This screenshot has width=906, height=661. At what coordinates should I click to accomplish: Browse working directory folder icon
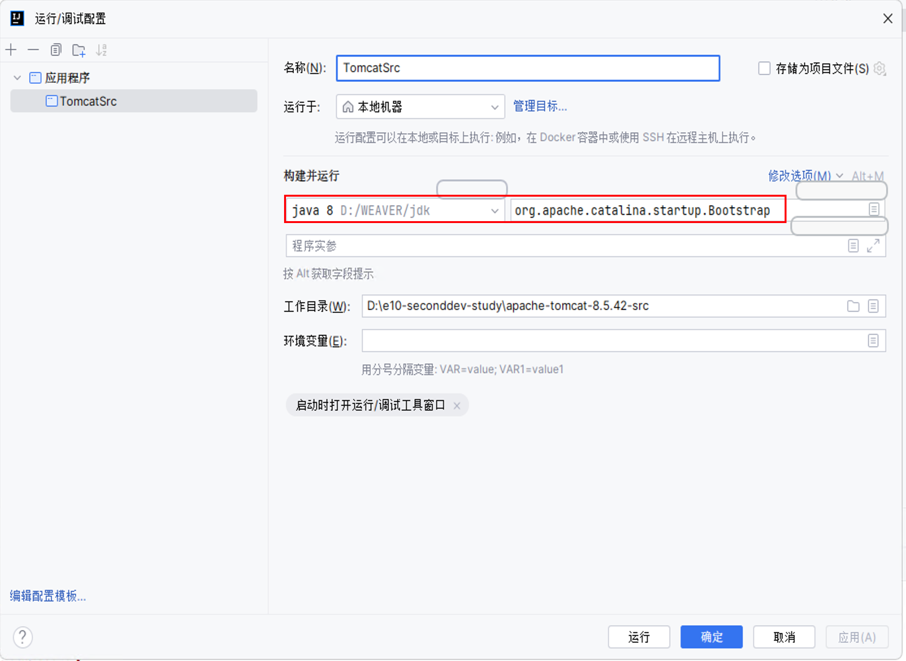coord(853,306)
